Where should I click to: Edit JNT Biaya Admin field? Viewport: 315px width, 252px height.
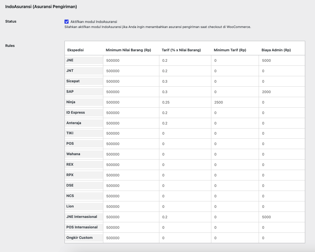(x=282, y=71)
